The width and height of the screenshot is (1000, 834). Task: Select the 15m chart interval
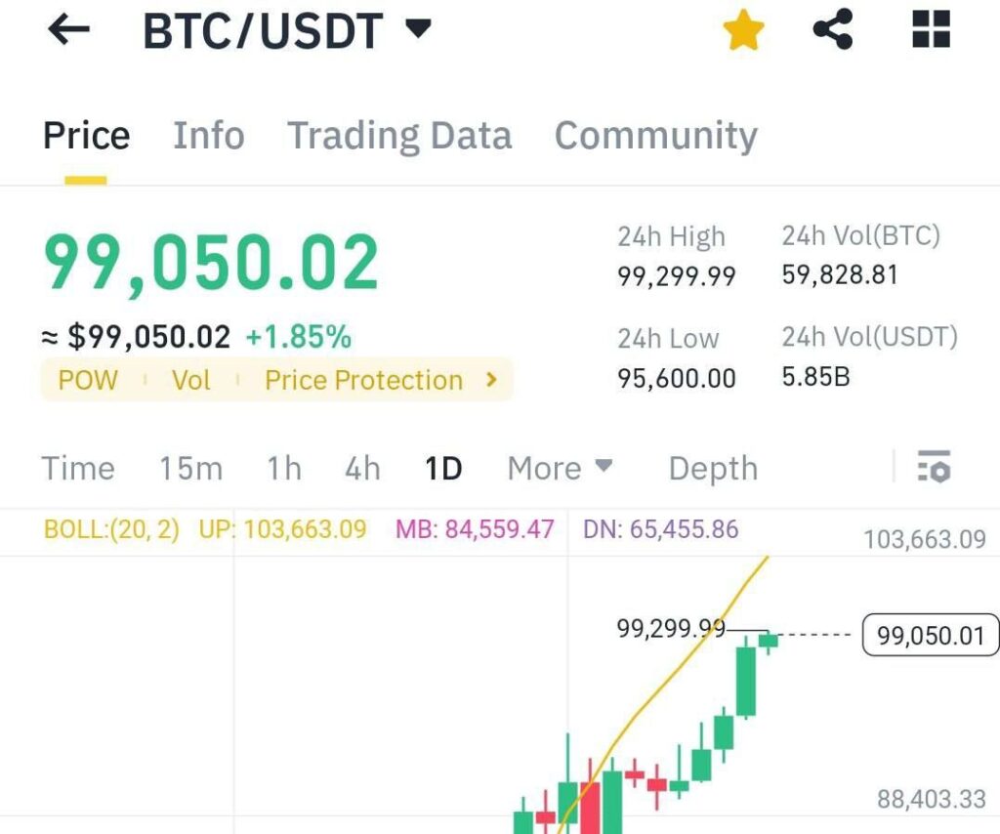[191, 469]
